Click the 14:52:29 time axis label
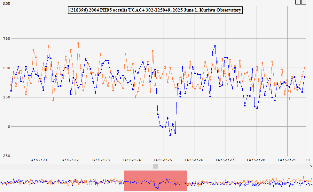 287,160
